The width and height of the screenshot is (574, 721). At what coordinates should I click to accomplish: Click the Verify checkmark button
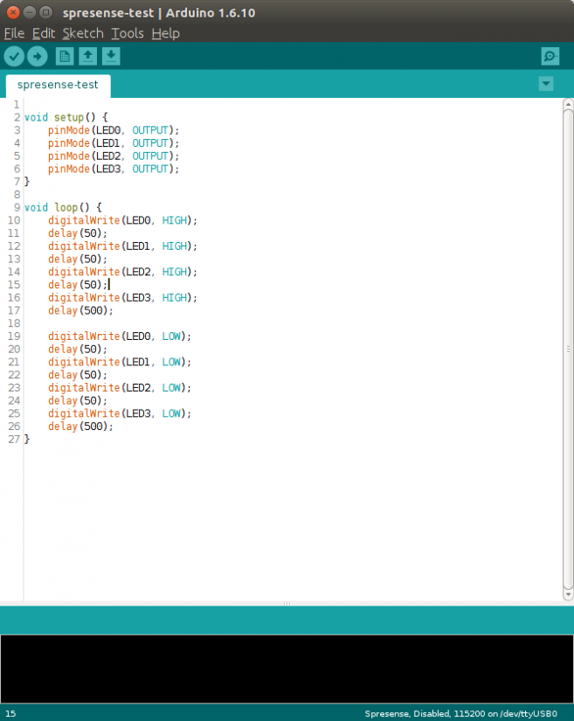coord(14,57)
